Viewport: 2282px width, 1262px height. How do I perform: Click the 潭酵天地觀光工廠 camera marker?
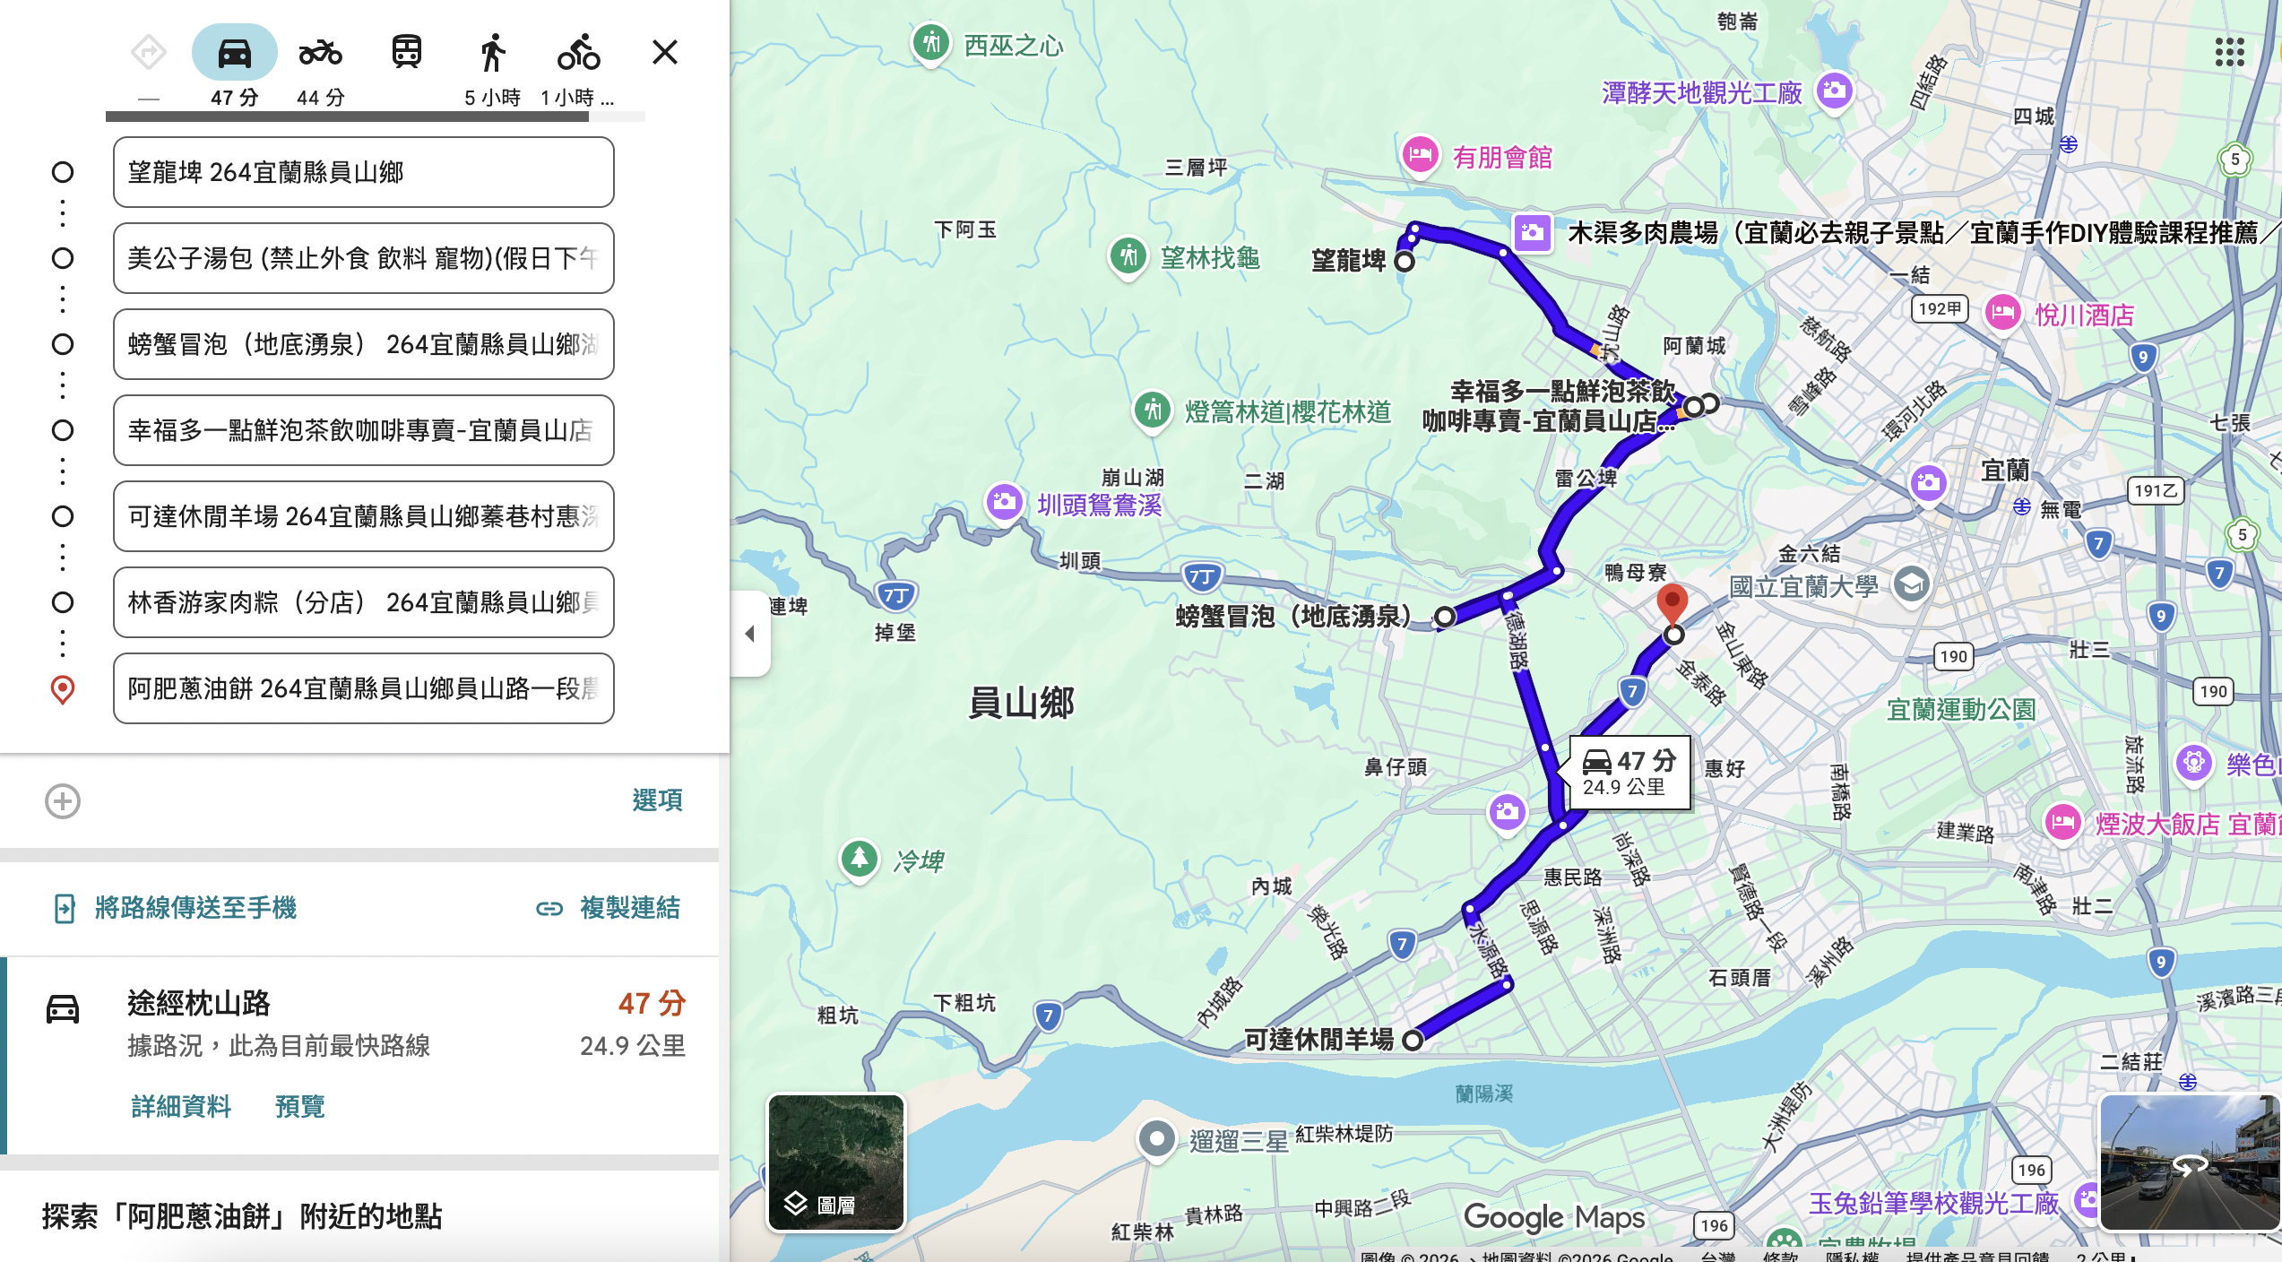1835,91
